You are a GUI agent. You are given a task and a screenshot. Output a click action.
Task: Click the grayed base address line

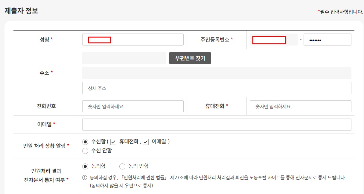tap(217, 73)
